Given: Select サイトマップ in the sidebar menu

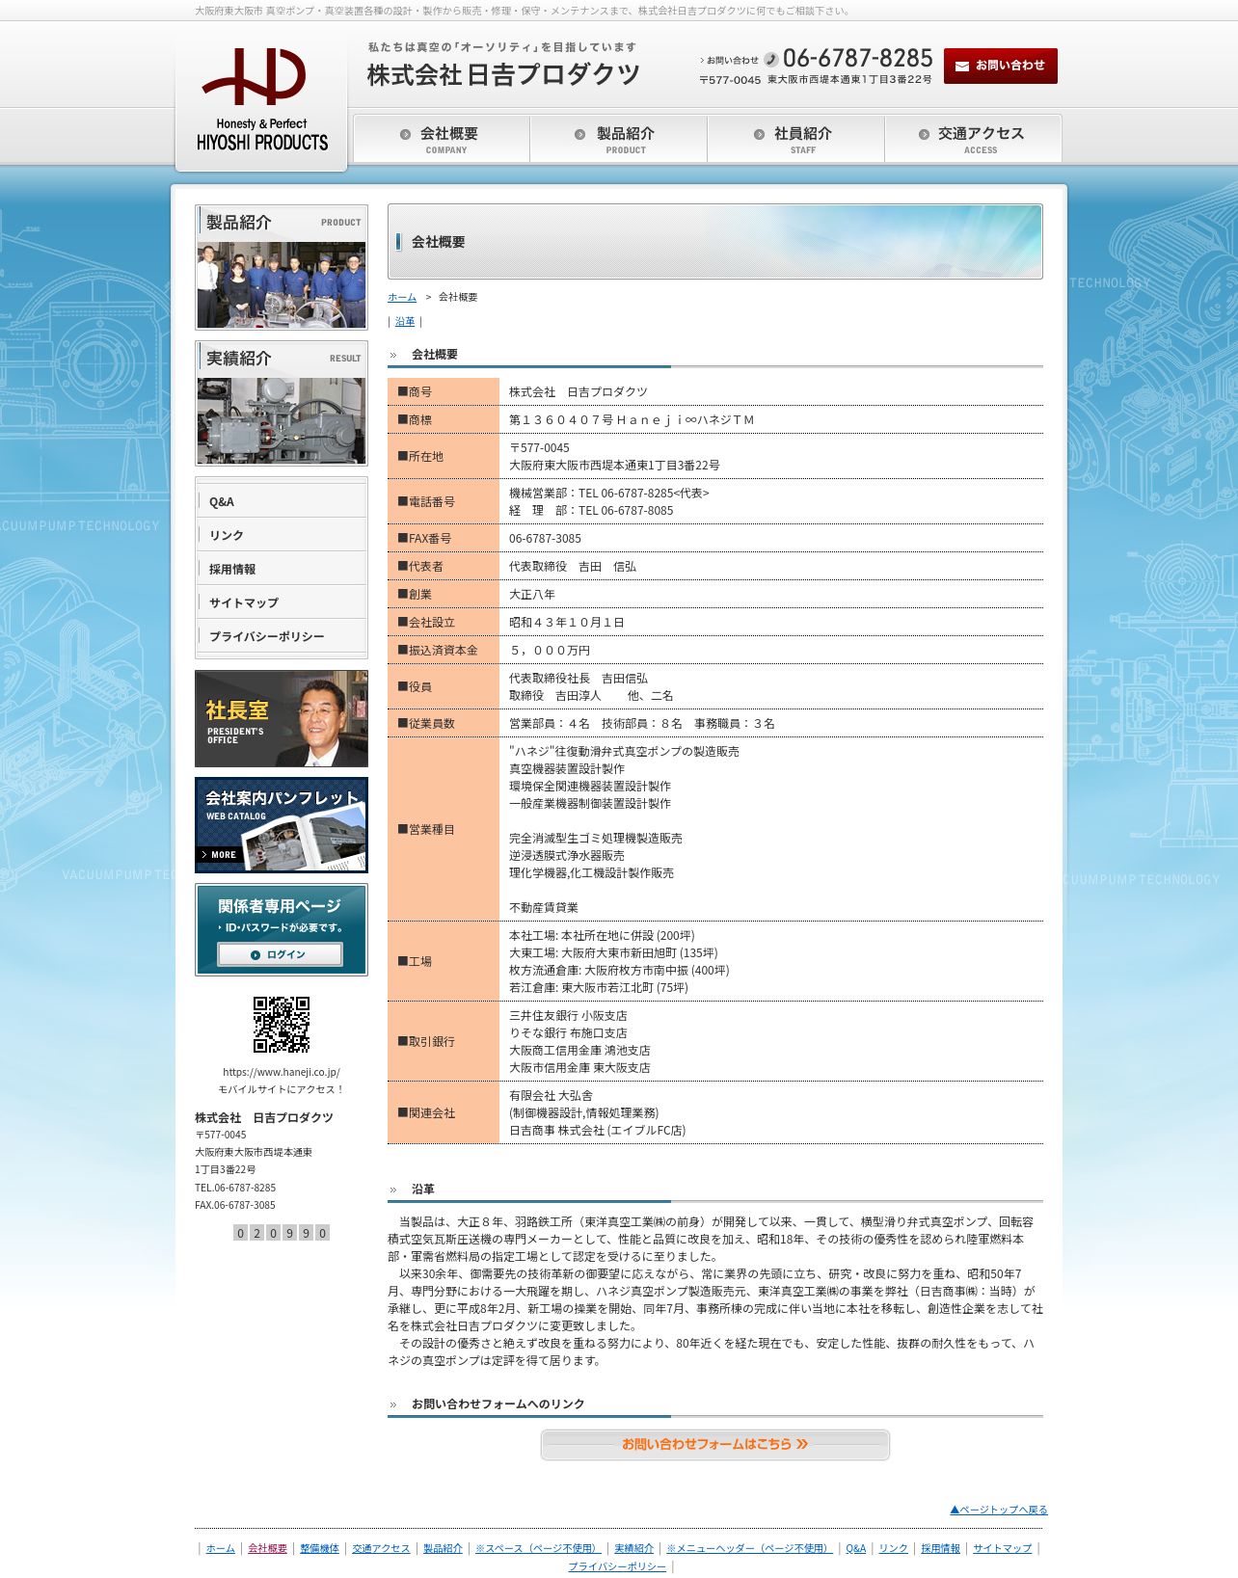Looking at the screenshot, I should pyautogui.click(x=282, y=602).
